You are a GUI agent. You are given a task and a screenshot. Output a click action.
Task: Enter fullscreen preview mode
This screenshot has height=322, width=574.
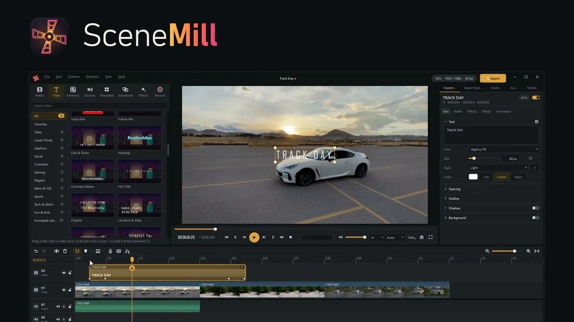430,237
